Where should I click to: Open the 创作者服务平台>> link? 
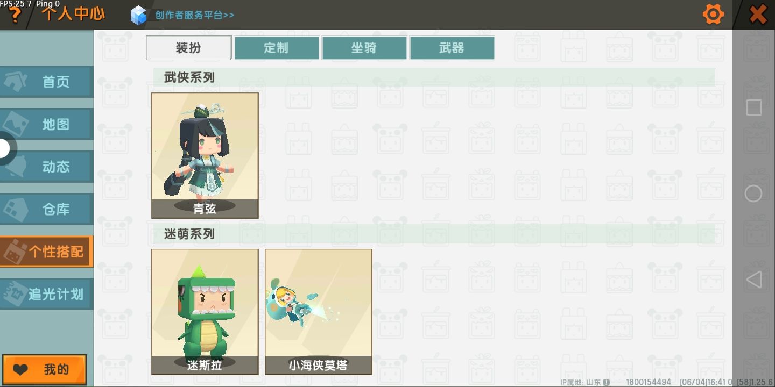point(195,15)
